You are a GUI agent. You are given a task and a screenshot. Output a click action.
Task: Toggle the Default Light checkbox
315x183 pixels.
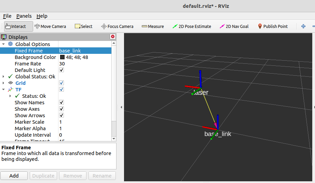tap(61, 70)
